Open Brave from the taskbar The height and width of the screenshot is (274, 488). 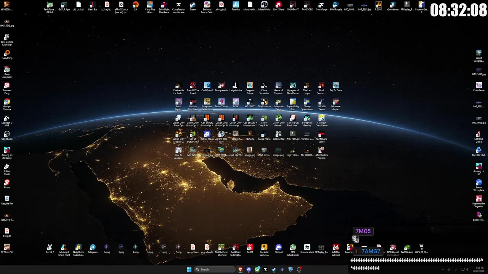click(241, 269)
